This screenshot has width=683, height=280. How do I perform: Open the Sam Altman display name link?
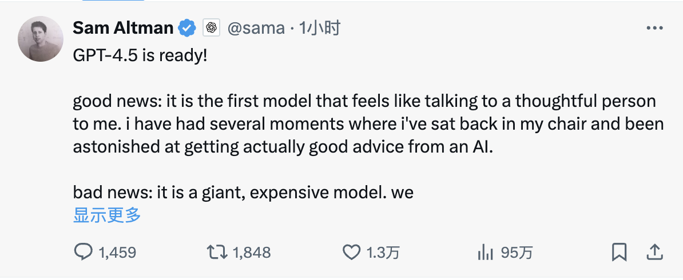(x=124, y=27)
